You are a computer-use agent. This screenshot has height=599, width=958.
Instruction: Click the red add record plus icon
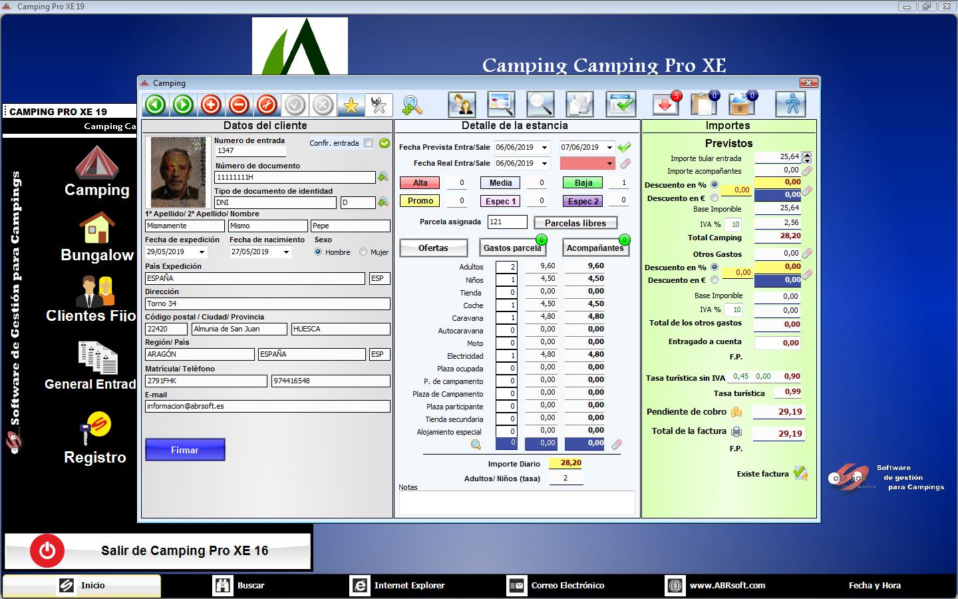click(x=211, y=105)
